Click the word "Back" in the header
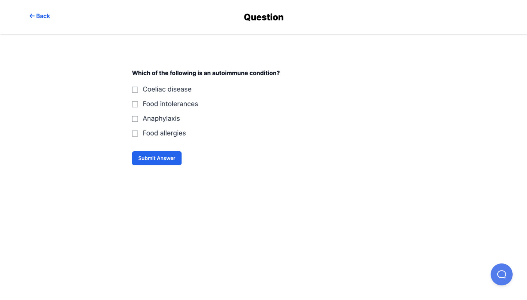The image size is (527, 300). pyautogui.click(x=43, y=16)
